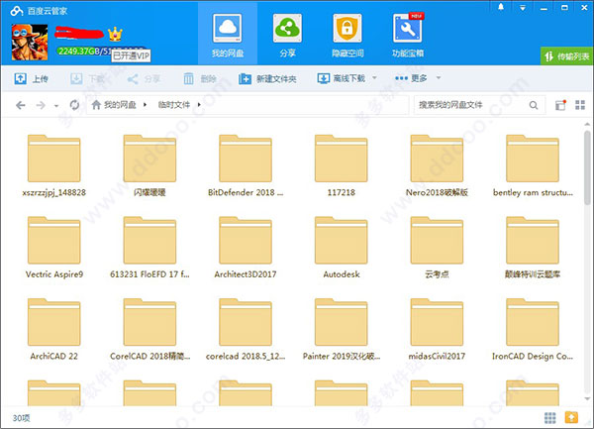Viewport: 594px width, 429px height.
Task: Click the search magnifier icon
Action: [534, 105]
